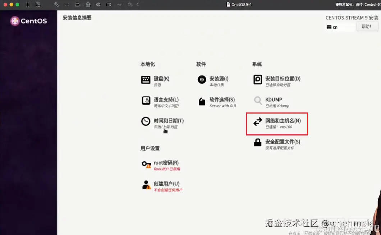The image size is (381, 235).
Task: Open VM settings with the wrench icon
Action: tap(56, 5)
